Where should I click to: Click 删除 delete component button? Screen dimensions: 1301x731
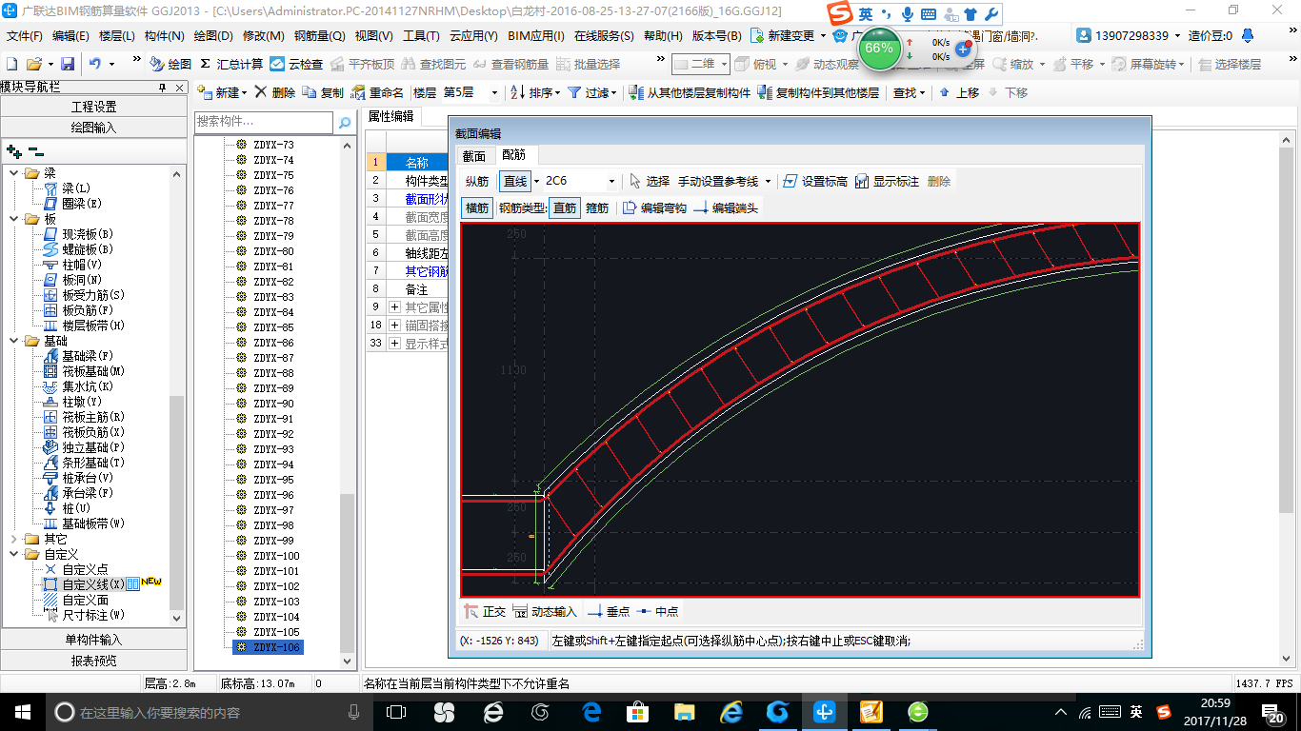point(274,92)
